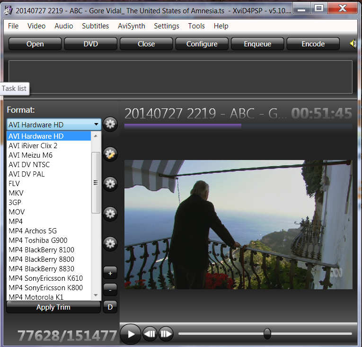
Task: Click the Configure button
Action: pyautogui.click(x=202, y=44)
